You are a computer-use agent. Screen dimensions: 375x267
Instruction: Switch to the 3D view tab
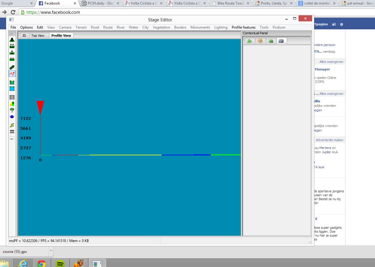pyautogui.click(x=24, y=36)
